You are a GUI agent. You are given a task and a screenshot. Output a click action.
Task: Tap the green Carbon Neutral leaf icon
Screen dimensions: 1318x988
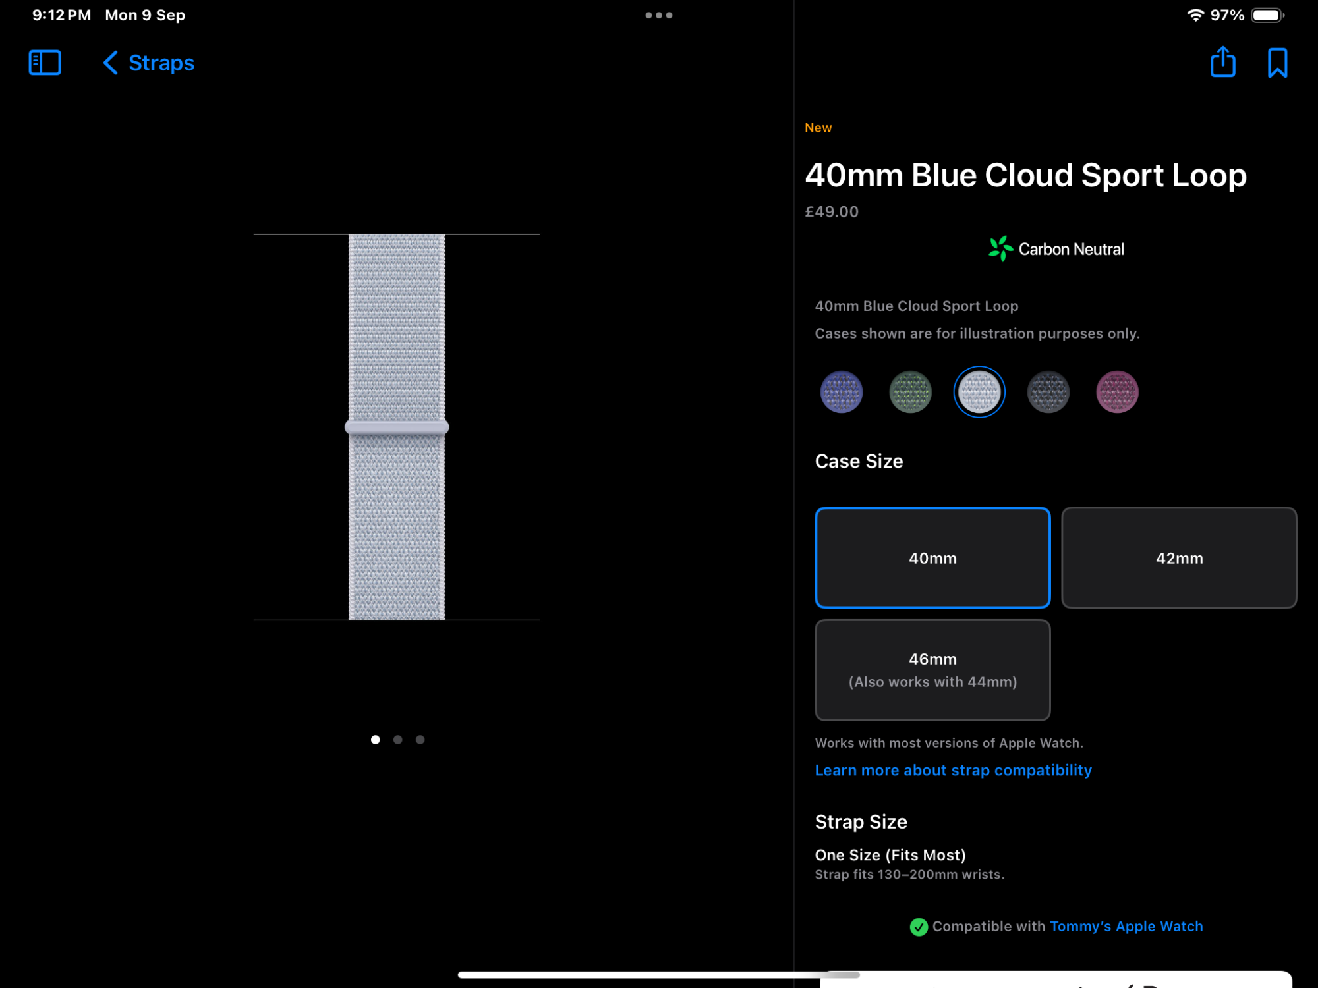pyautogui.click(x=1000, y=249)
